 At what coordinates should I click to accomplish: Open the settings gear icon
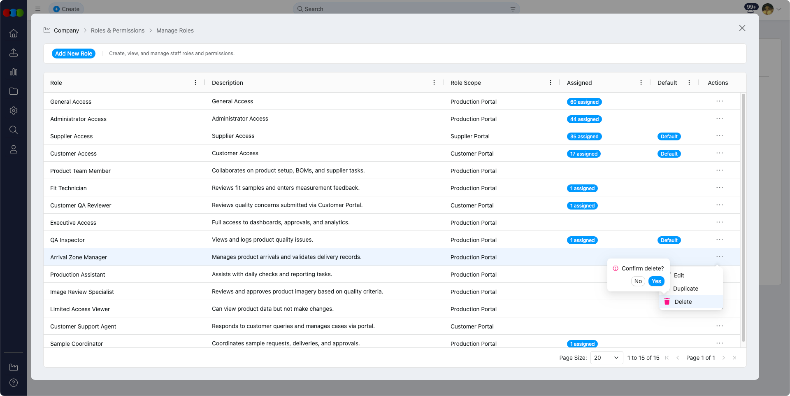pos(14,111)
